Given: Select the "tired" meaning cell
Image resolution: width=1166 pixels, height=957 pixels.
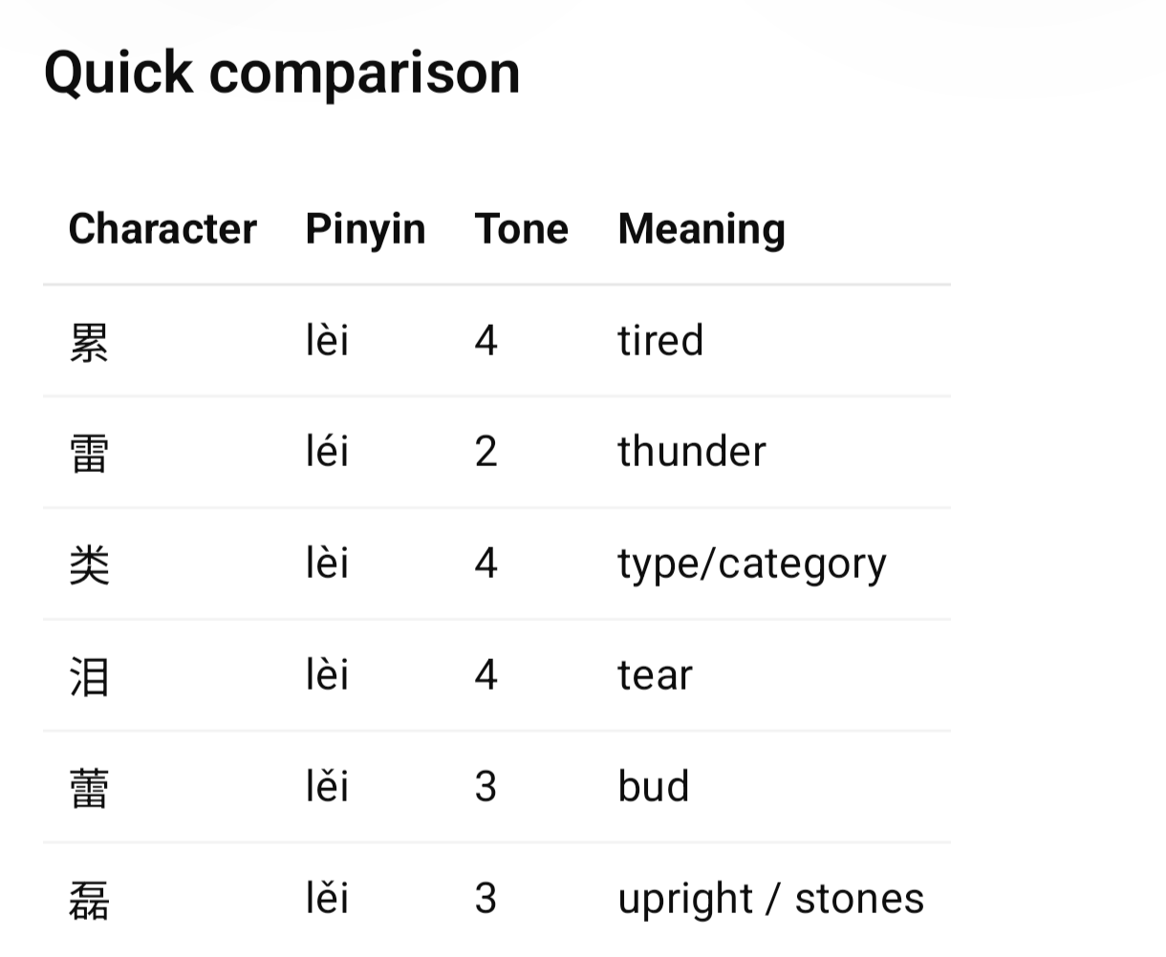Looking at the screenshot, I should [x=660, y=341].
